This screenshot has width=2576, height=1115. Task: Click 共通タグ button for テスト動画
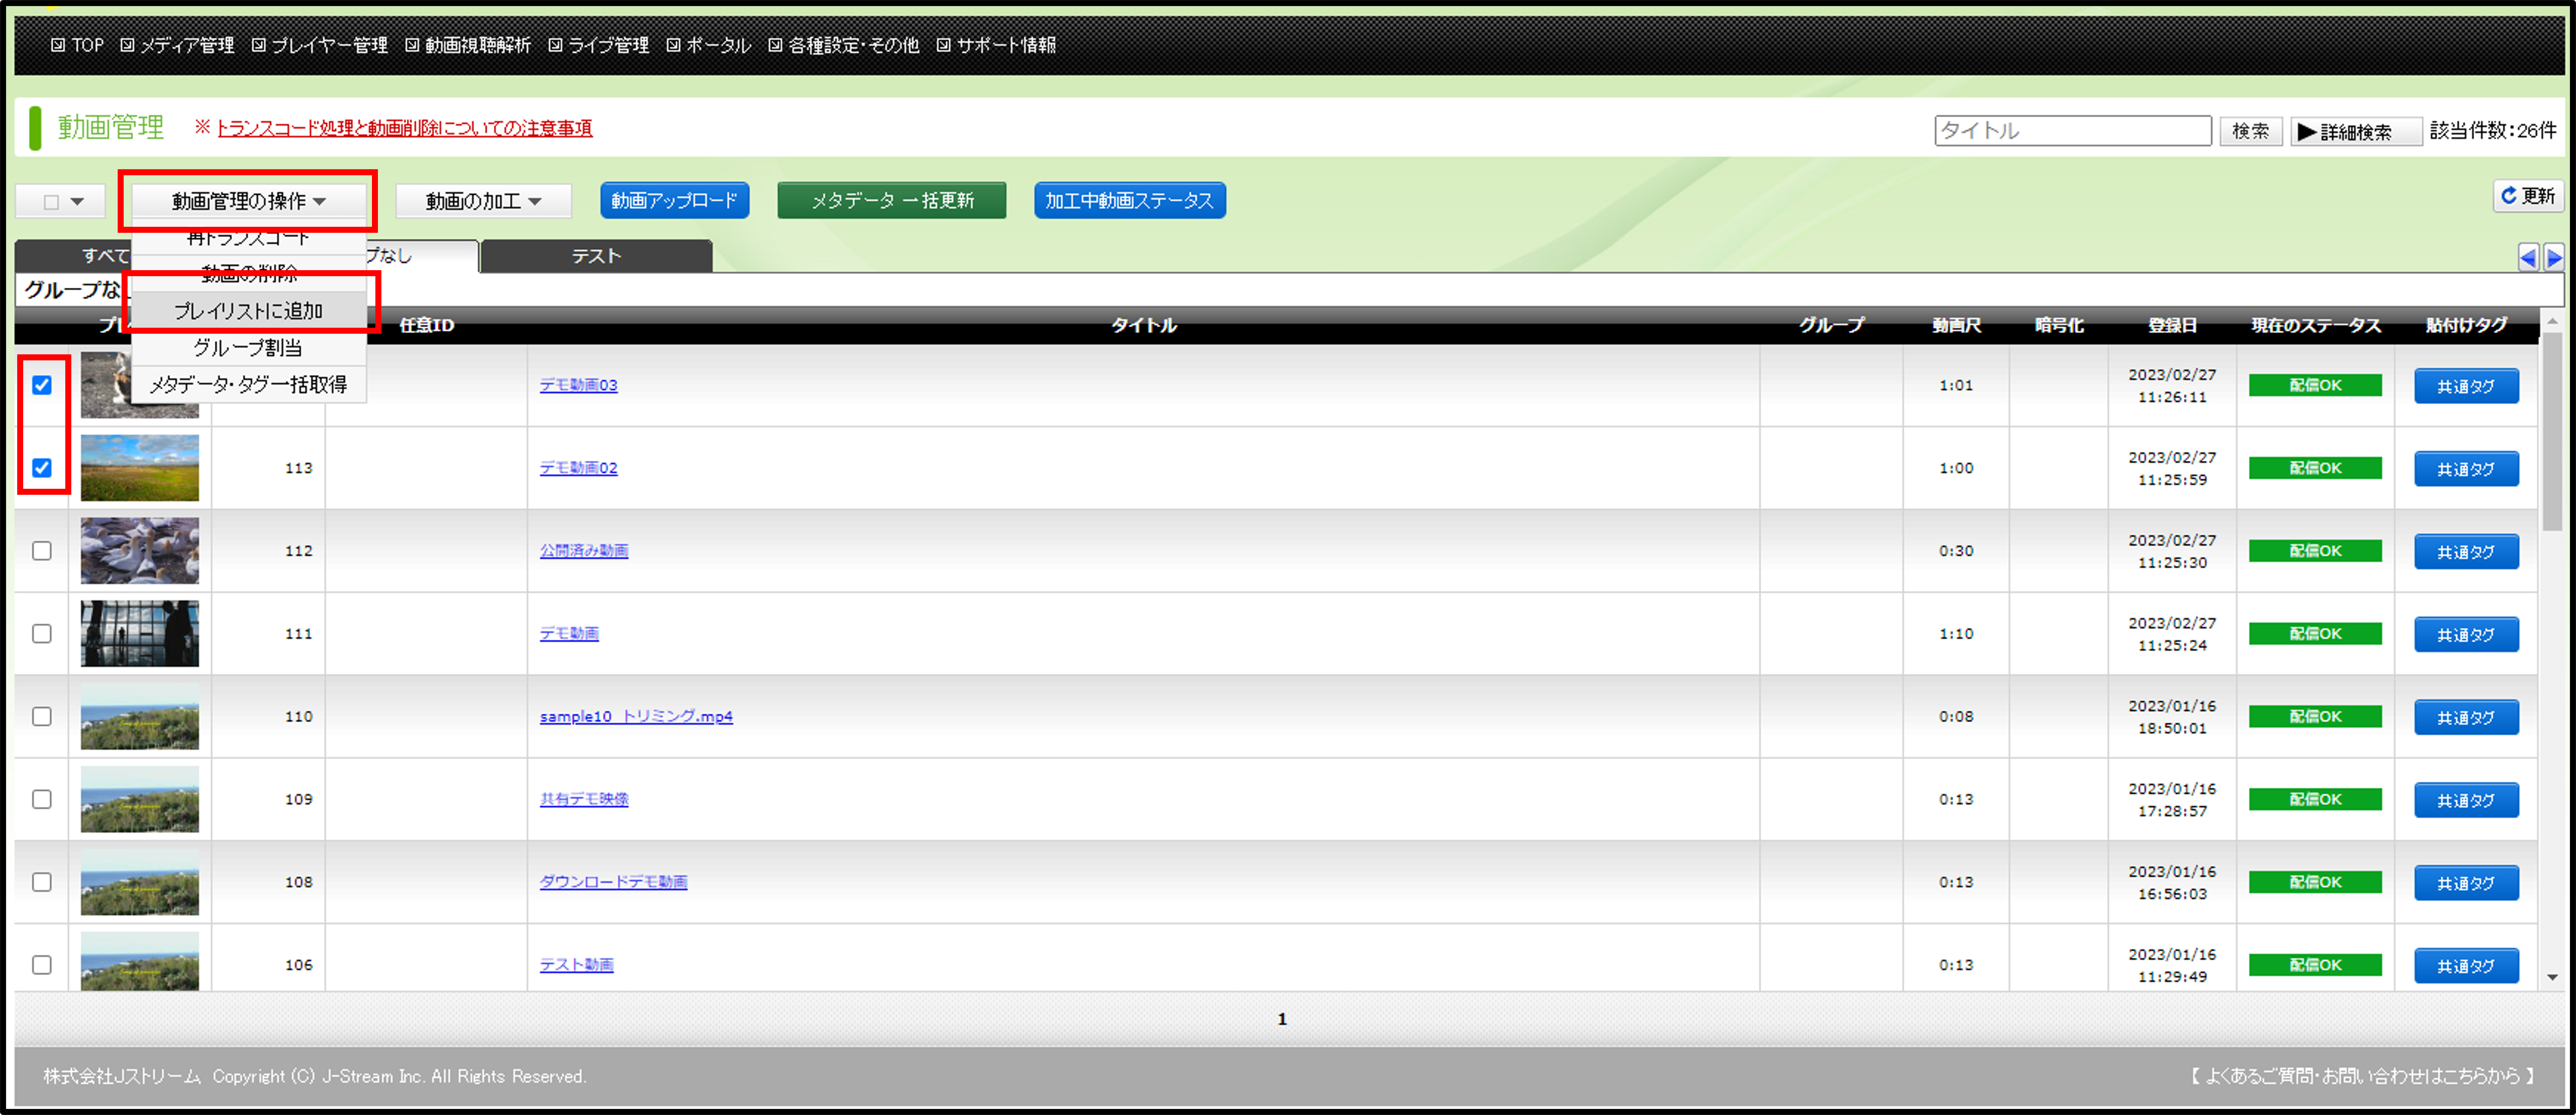pos(2466,966)
